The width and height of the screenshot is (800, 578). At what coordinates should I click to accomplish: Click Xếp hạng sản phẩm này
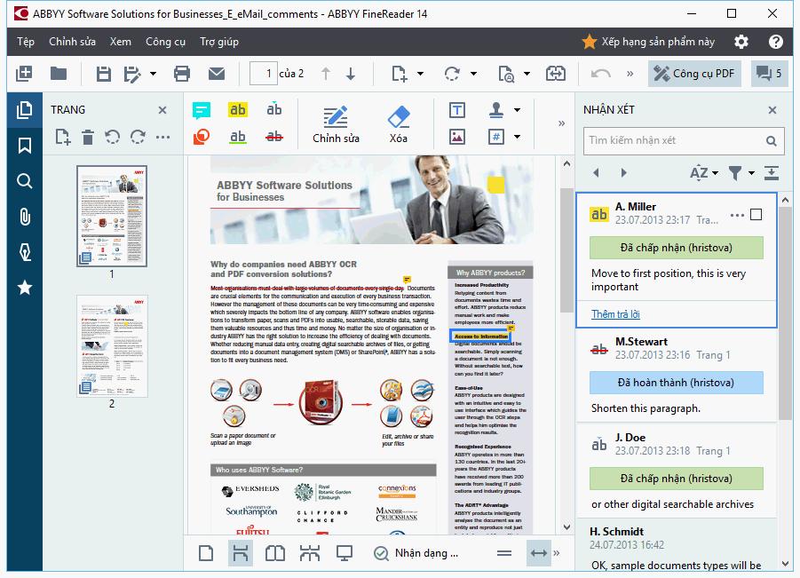[x=648, y=42]
